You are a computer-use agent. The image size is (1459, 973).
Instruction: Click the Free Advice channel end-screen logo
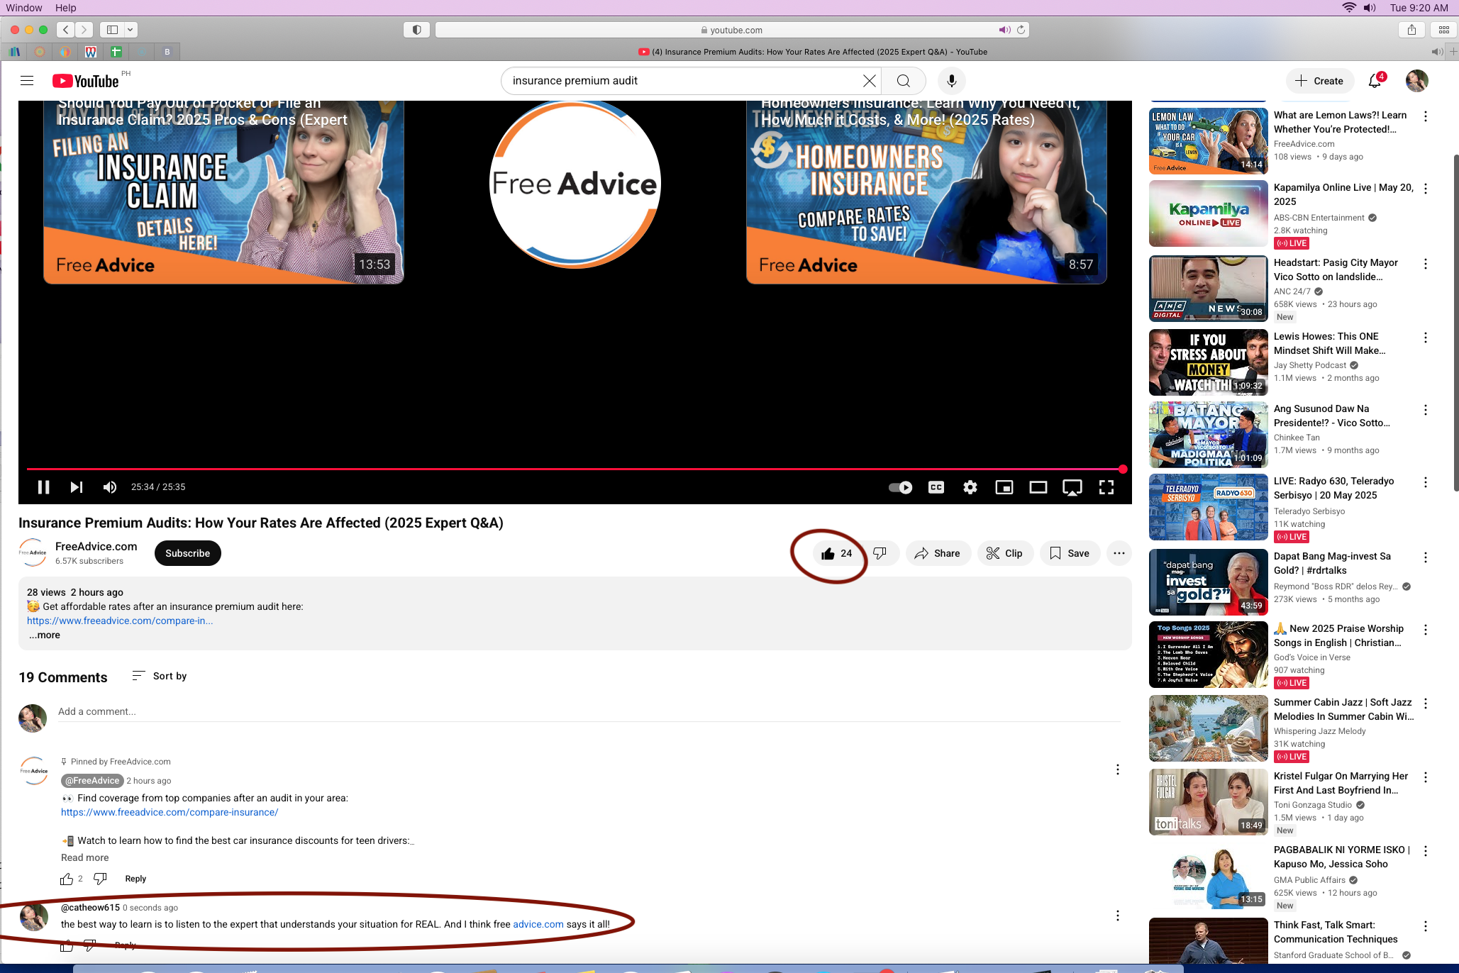click(575, 184)
